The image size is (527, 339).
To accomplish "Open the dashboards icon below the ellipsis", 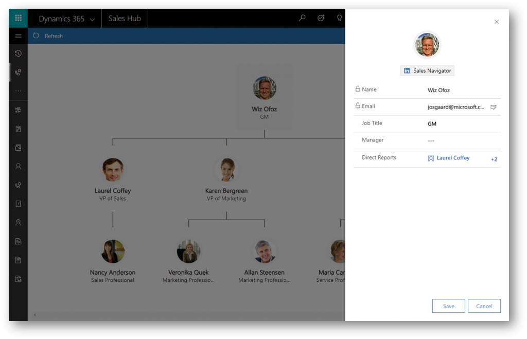I will pyautogui.click(x=18, y=110).
